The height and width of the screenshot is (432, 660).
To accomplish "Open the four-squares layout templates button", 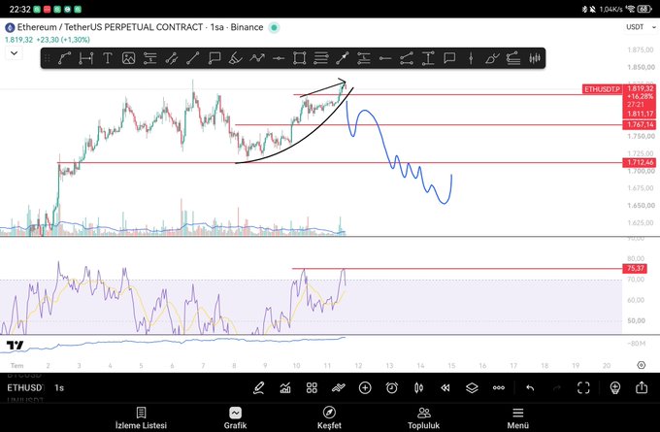I will point(312,387).
